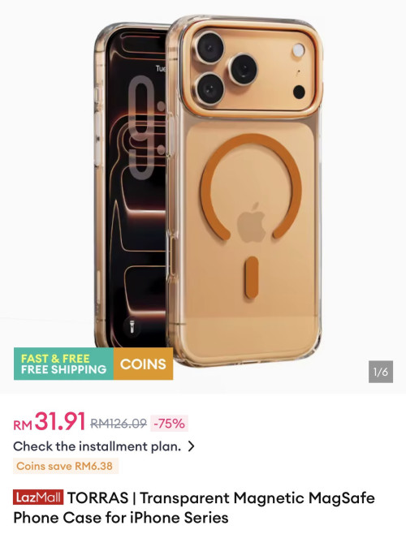Click the orange COINS badge
The width and height of the screenshot is (406, 534).
[143, 364]
